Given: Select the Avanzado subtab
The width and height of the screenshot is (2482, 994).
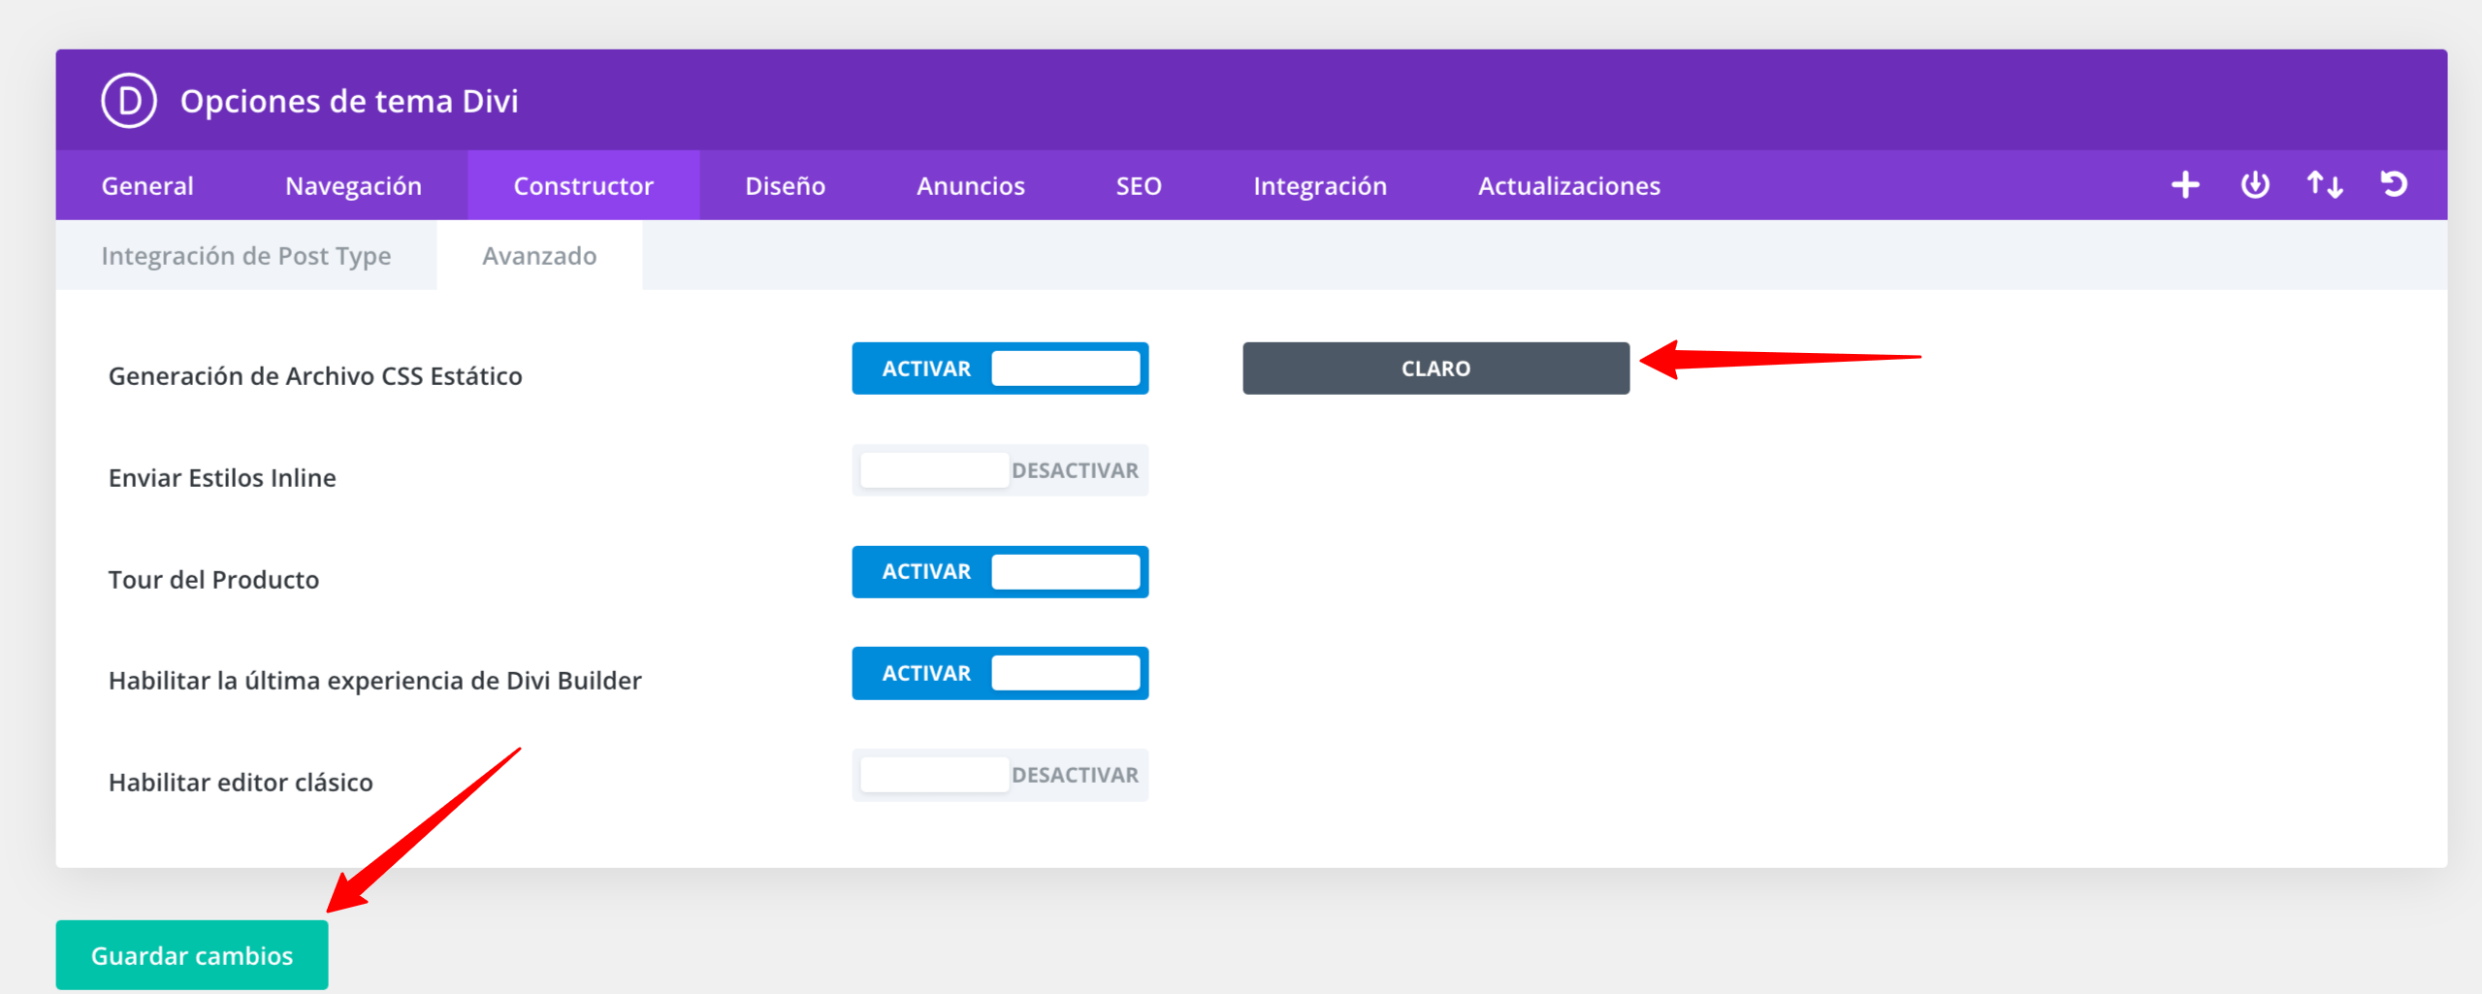Looking at the screenshot, I should point(539,255).
